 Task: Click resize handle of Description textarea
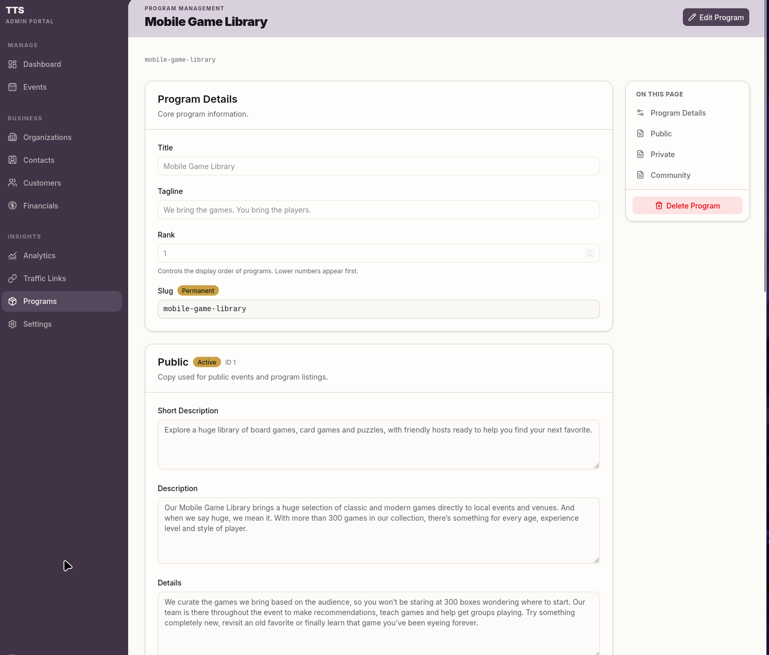point(596,560)
